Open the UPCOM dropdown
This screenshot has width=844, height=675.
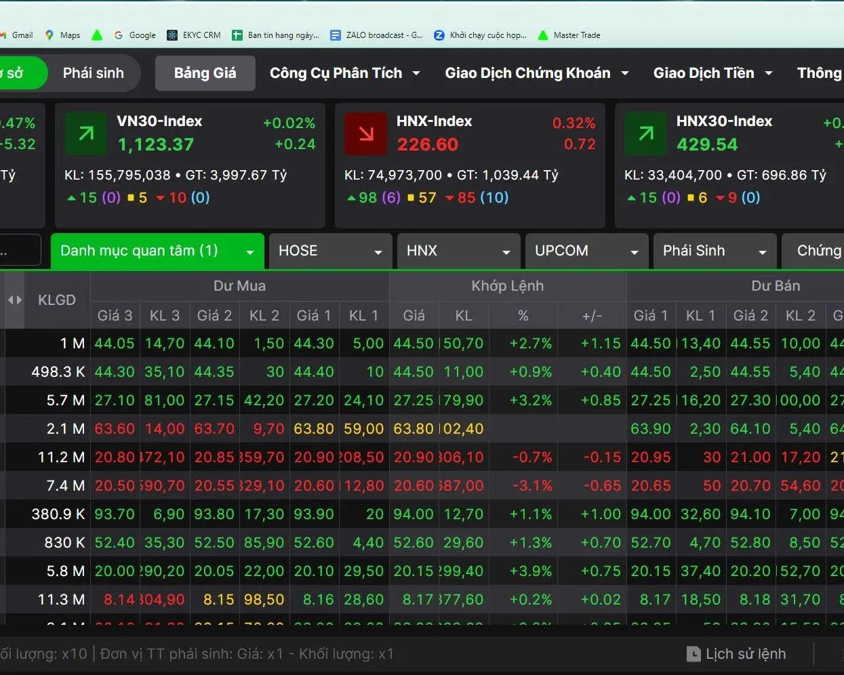pos(586,251)
